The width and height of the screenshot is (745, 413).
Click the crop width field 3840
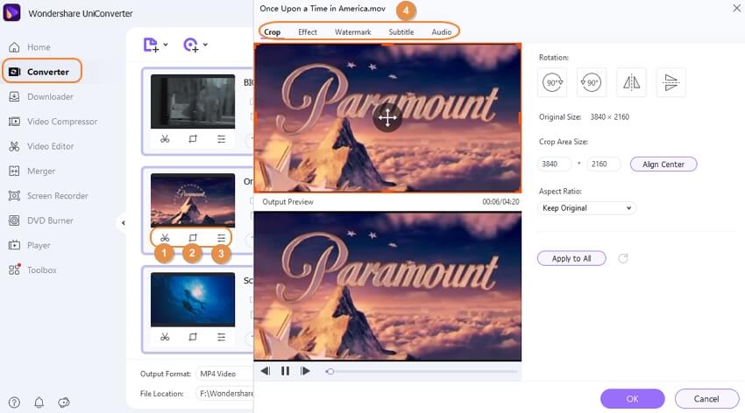click(554, 164)
